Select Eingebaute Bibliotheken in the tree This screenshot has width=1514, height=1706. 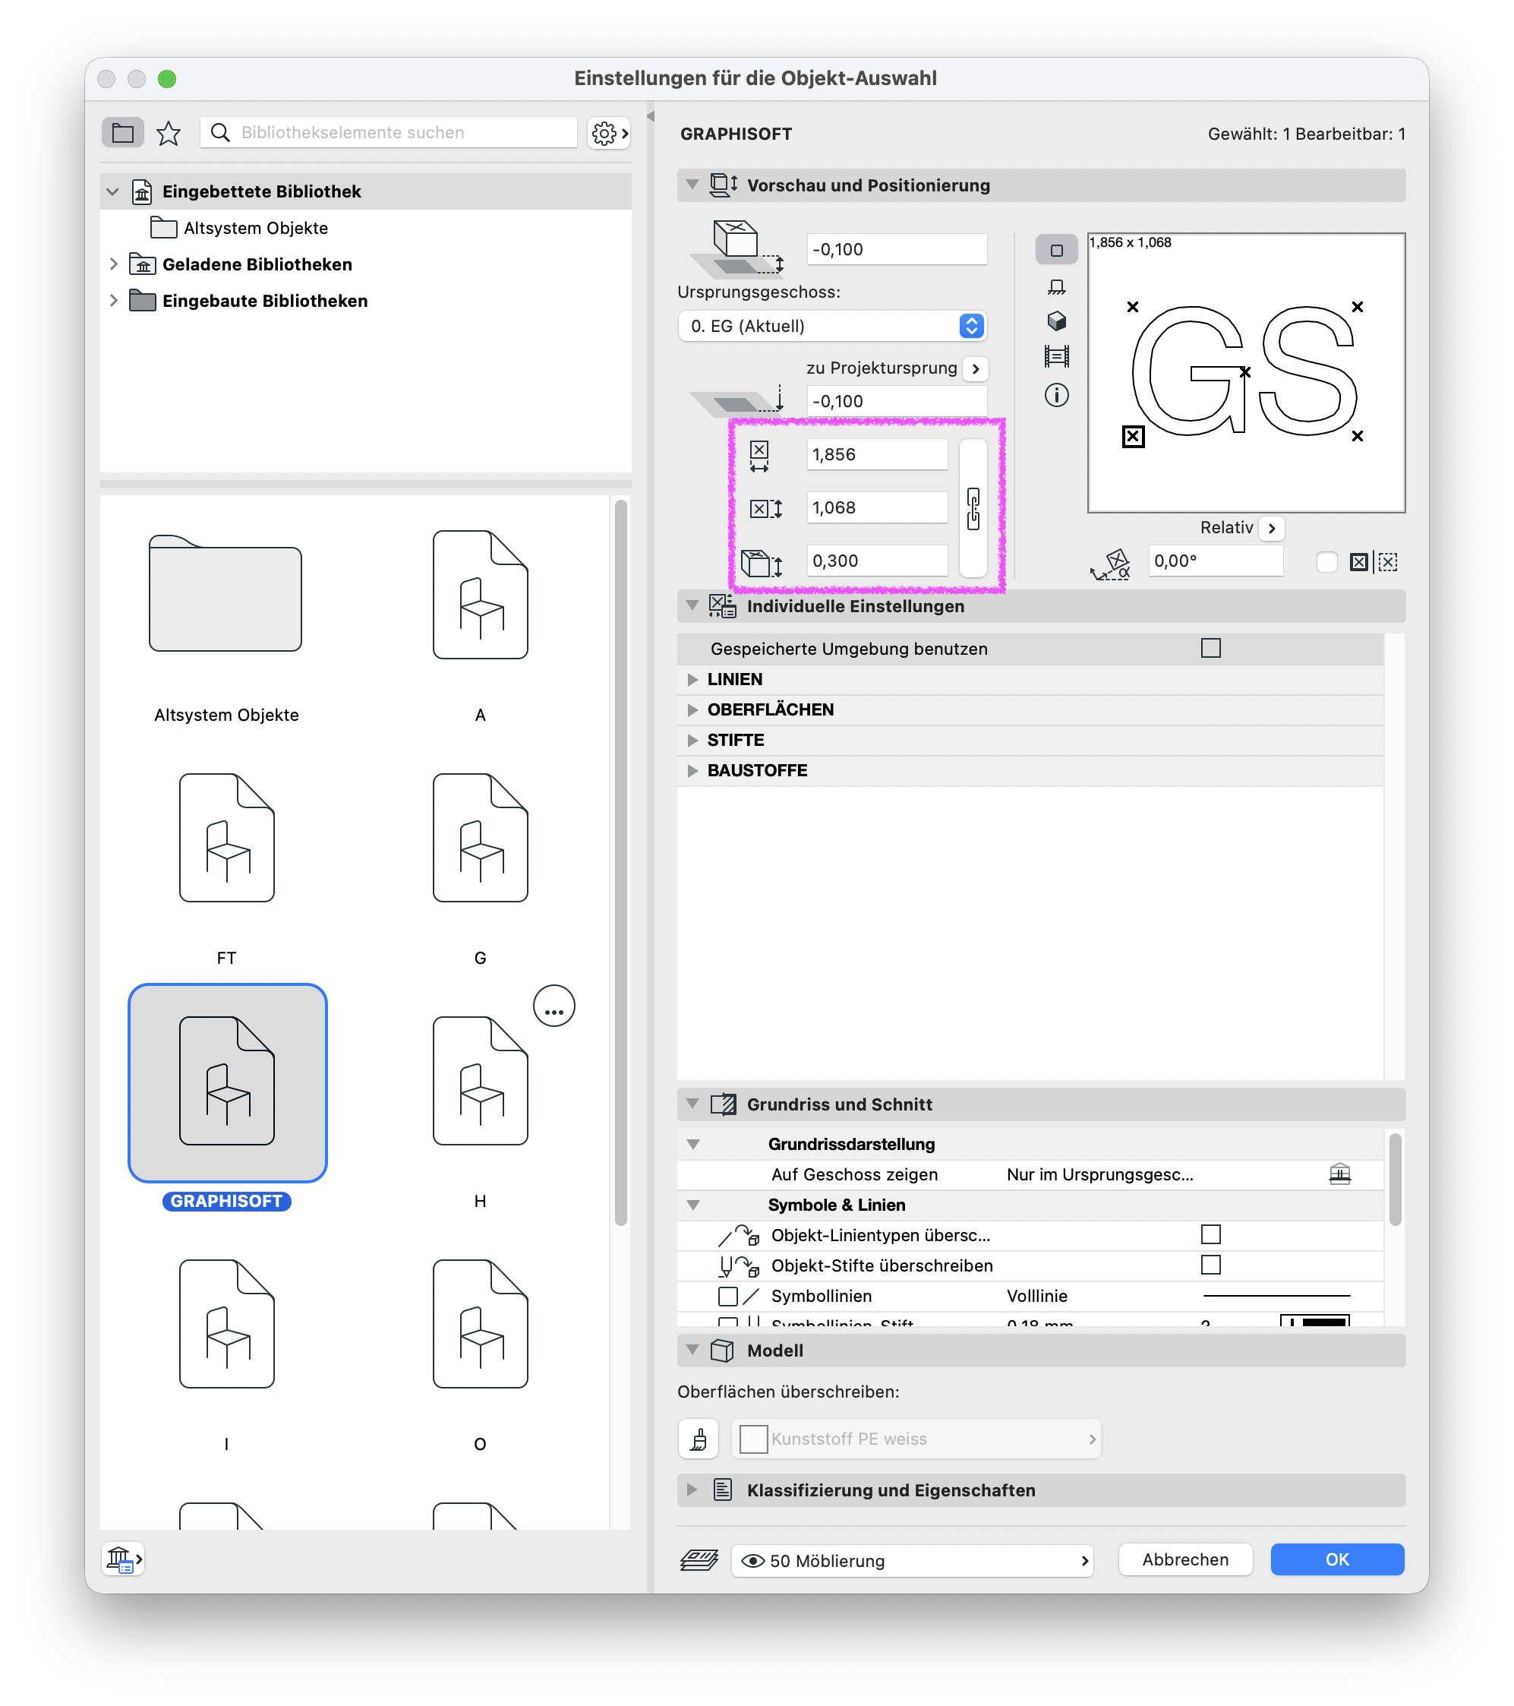[x=264, y=301]
